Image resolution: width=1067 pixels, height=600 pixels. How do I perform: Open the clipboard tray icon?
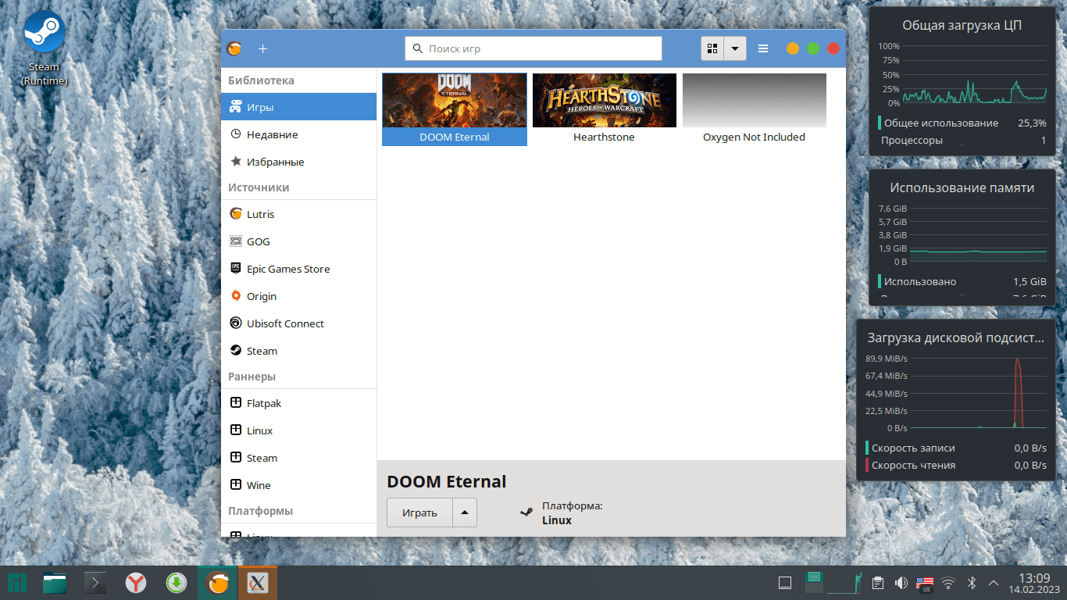[878, 583]
